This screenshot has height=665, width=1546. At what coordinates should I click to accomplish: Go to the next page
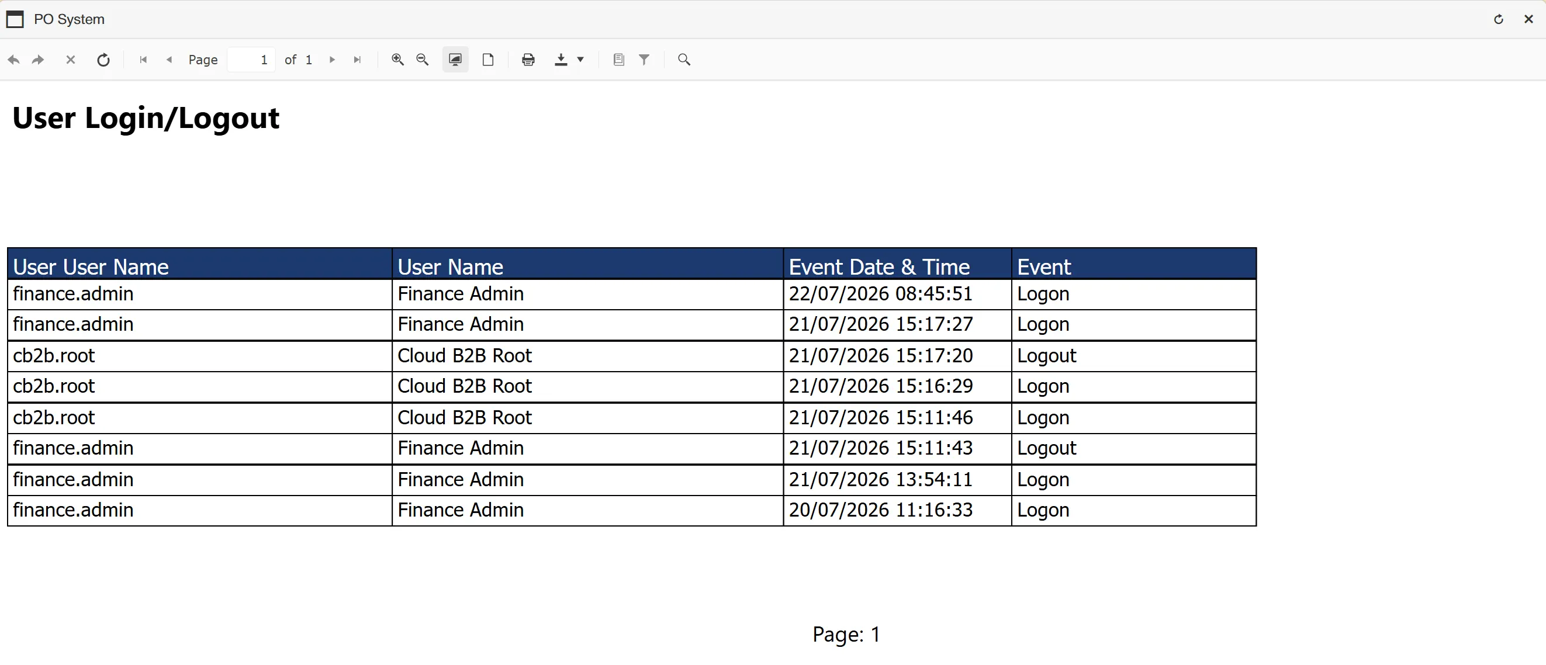[x=332, y=60]
